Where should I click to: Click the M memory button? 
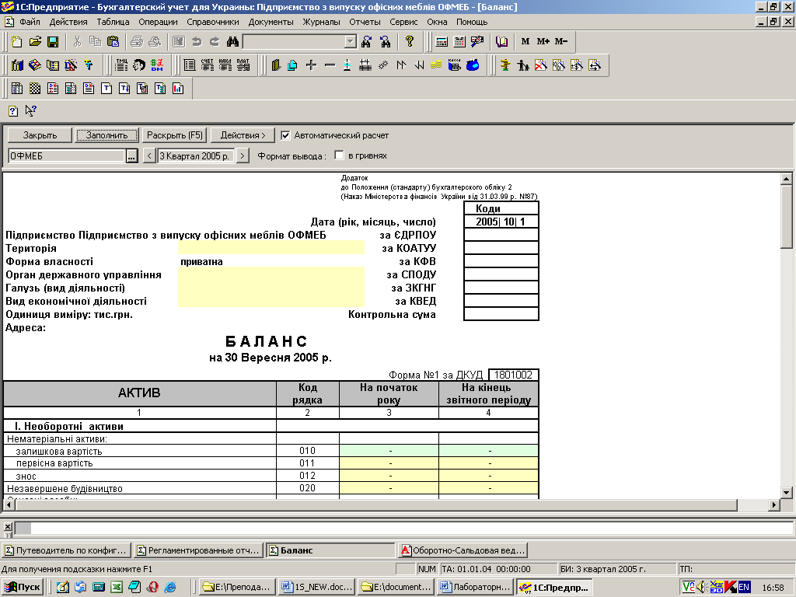pyautogui.click(x=525, y=42)
